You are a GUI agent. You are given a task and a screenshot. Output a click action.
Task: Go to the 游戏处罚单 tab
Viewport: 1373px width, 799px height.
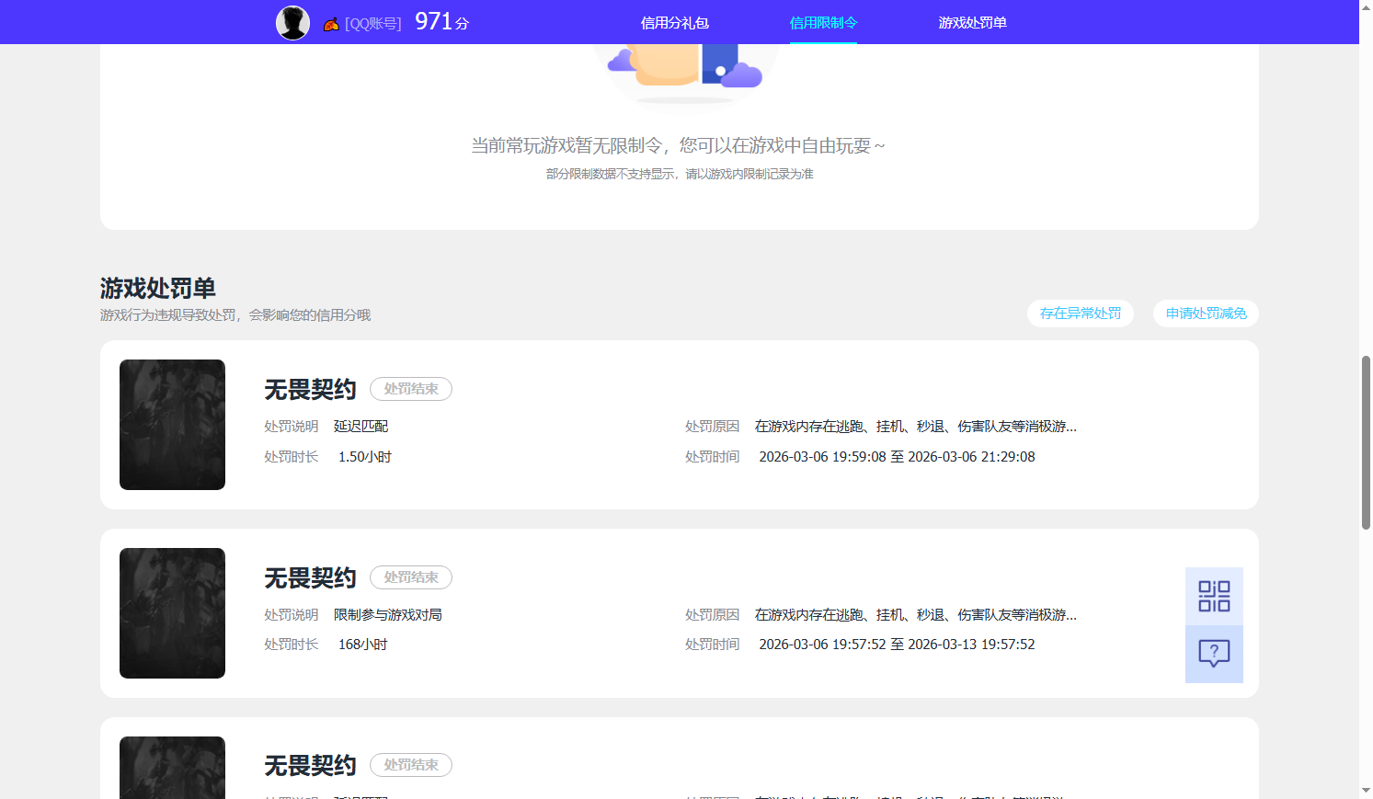point(972,23)
